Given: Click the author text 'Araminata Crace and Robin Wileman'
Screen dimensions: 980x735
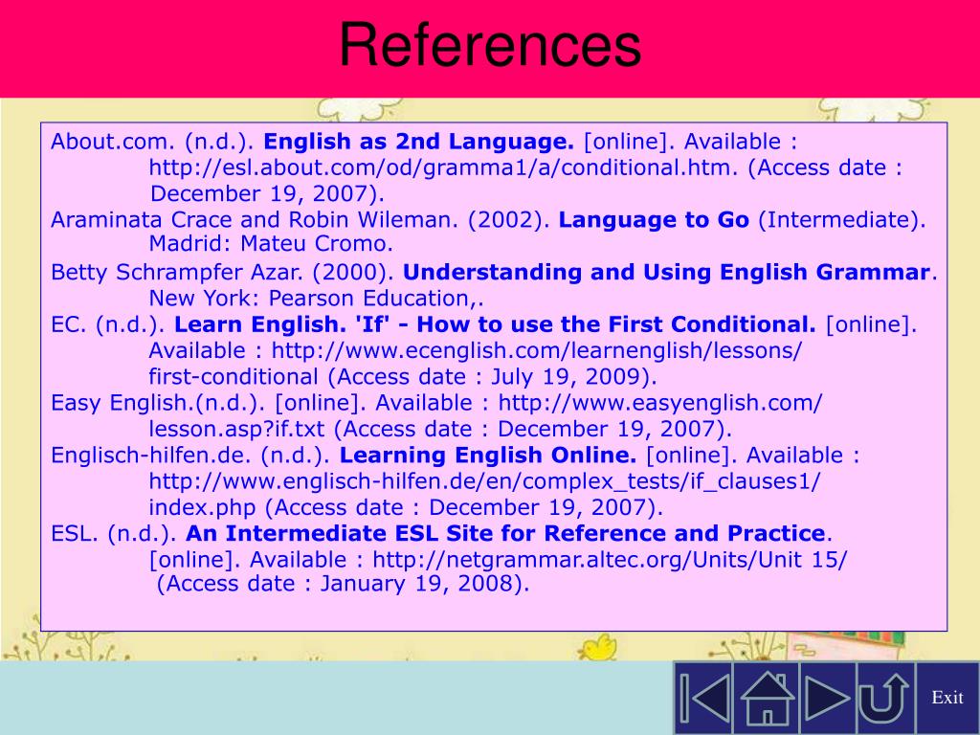Looking at the screenshot, I should pos(251,219).
